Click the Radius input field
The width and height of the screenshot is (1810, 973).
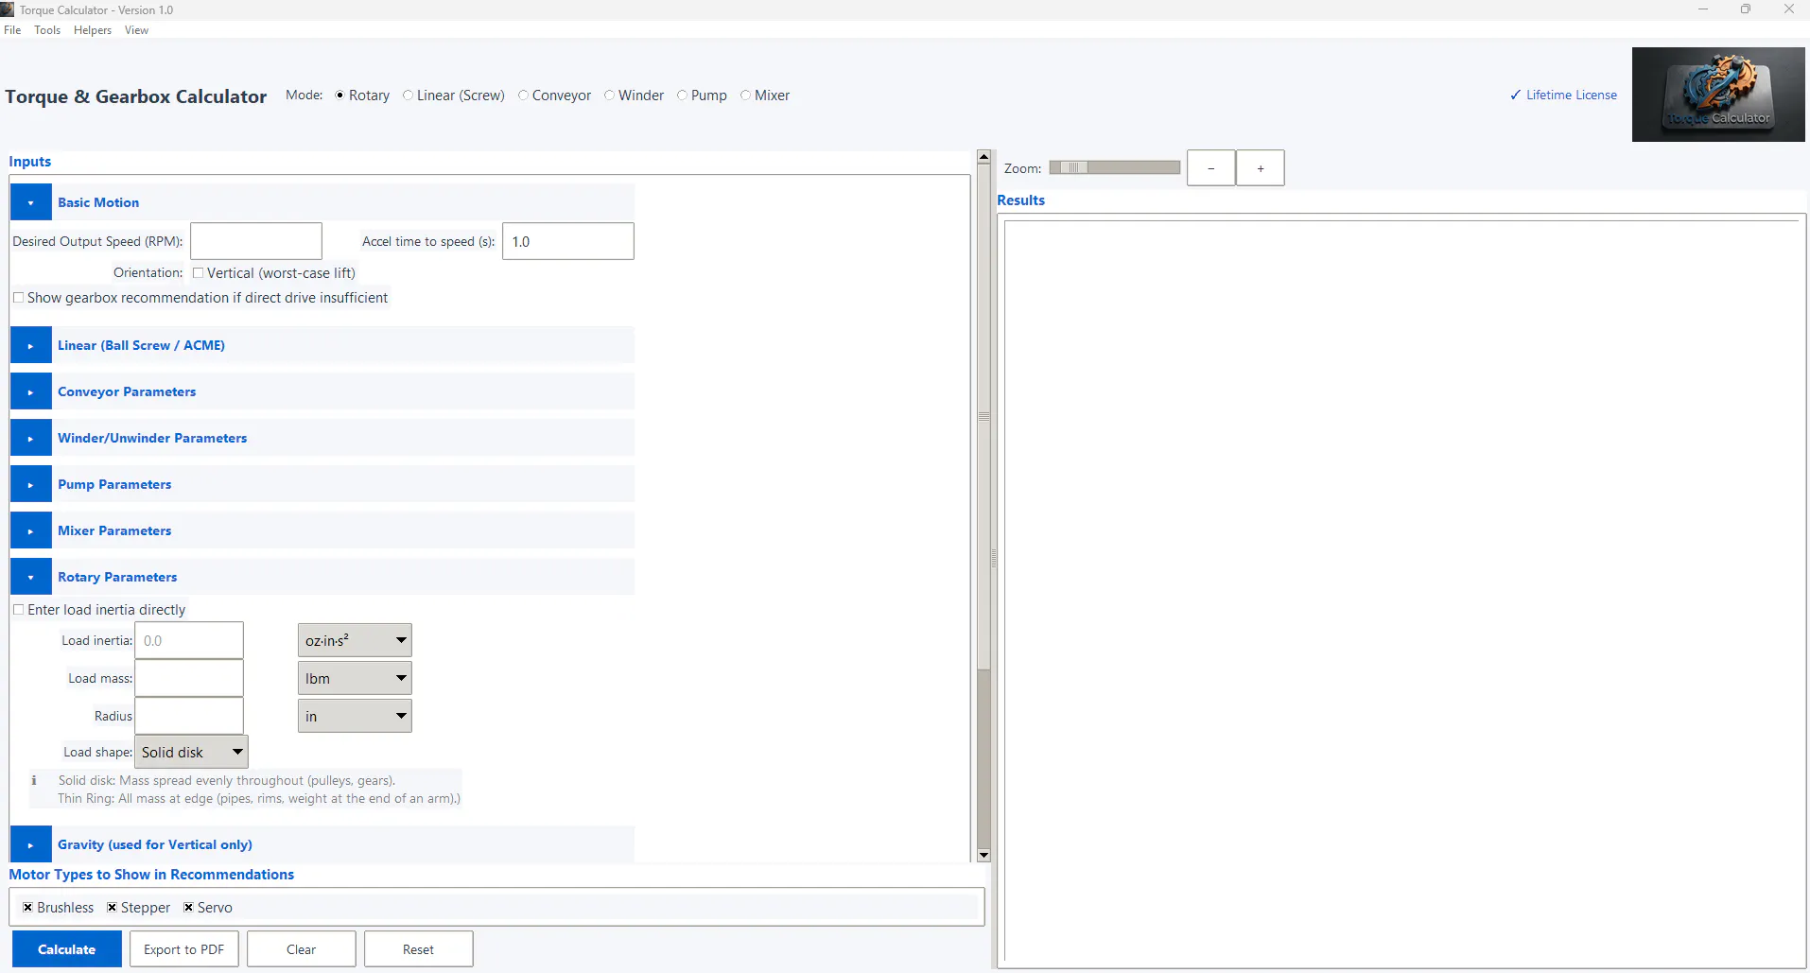(189, 716)
